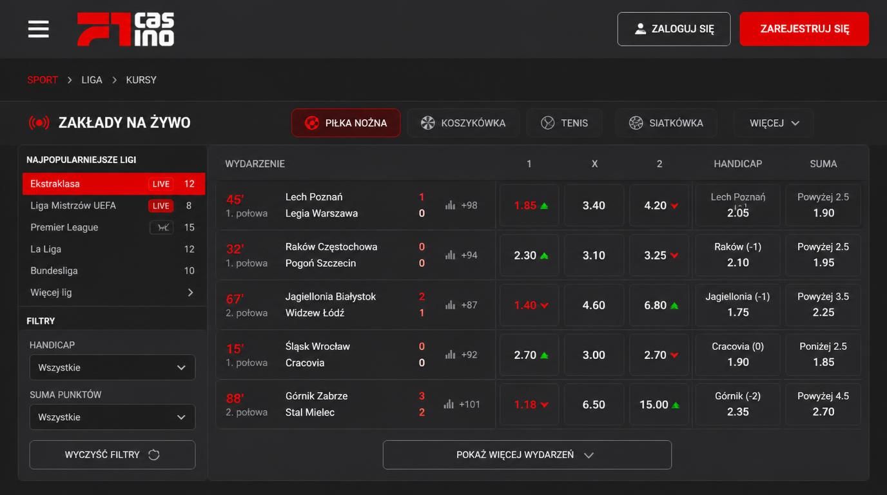Open the Górnik Zabrze vs Stal Mielec event

(355, 404)
